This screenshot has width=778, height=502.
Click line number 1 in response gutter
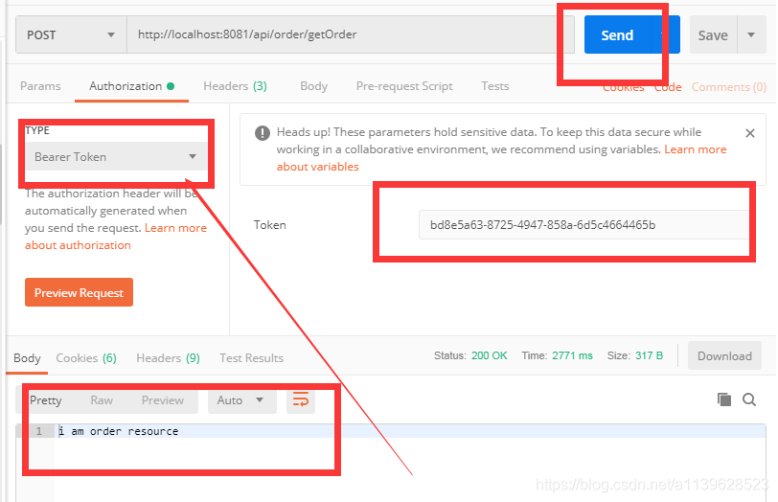(38, 431)
